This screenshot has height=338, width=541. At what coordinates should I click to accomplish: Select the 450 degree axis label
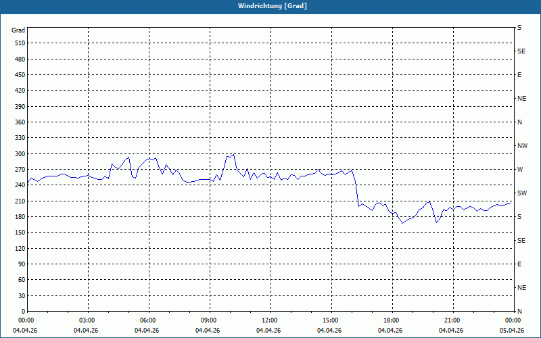click(20, 75)
